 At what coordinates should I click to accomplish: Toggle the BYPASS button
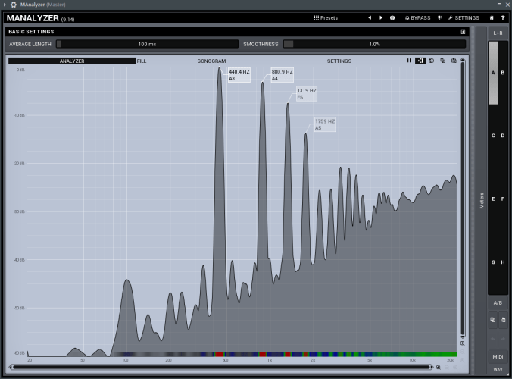417,17
